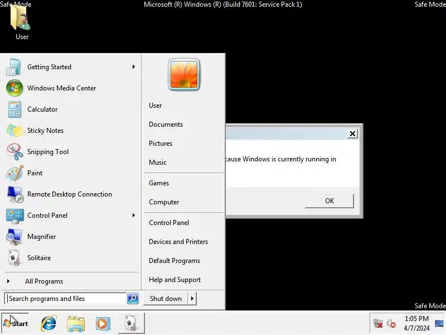
Task: Select the User folder desktop icon
Action: pyautogui.click(x=21, y=22)
